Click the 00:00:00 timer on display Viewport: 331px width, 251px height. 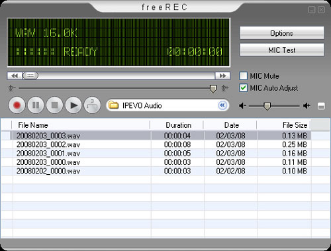195,52
